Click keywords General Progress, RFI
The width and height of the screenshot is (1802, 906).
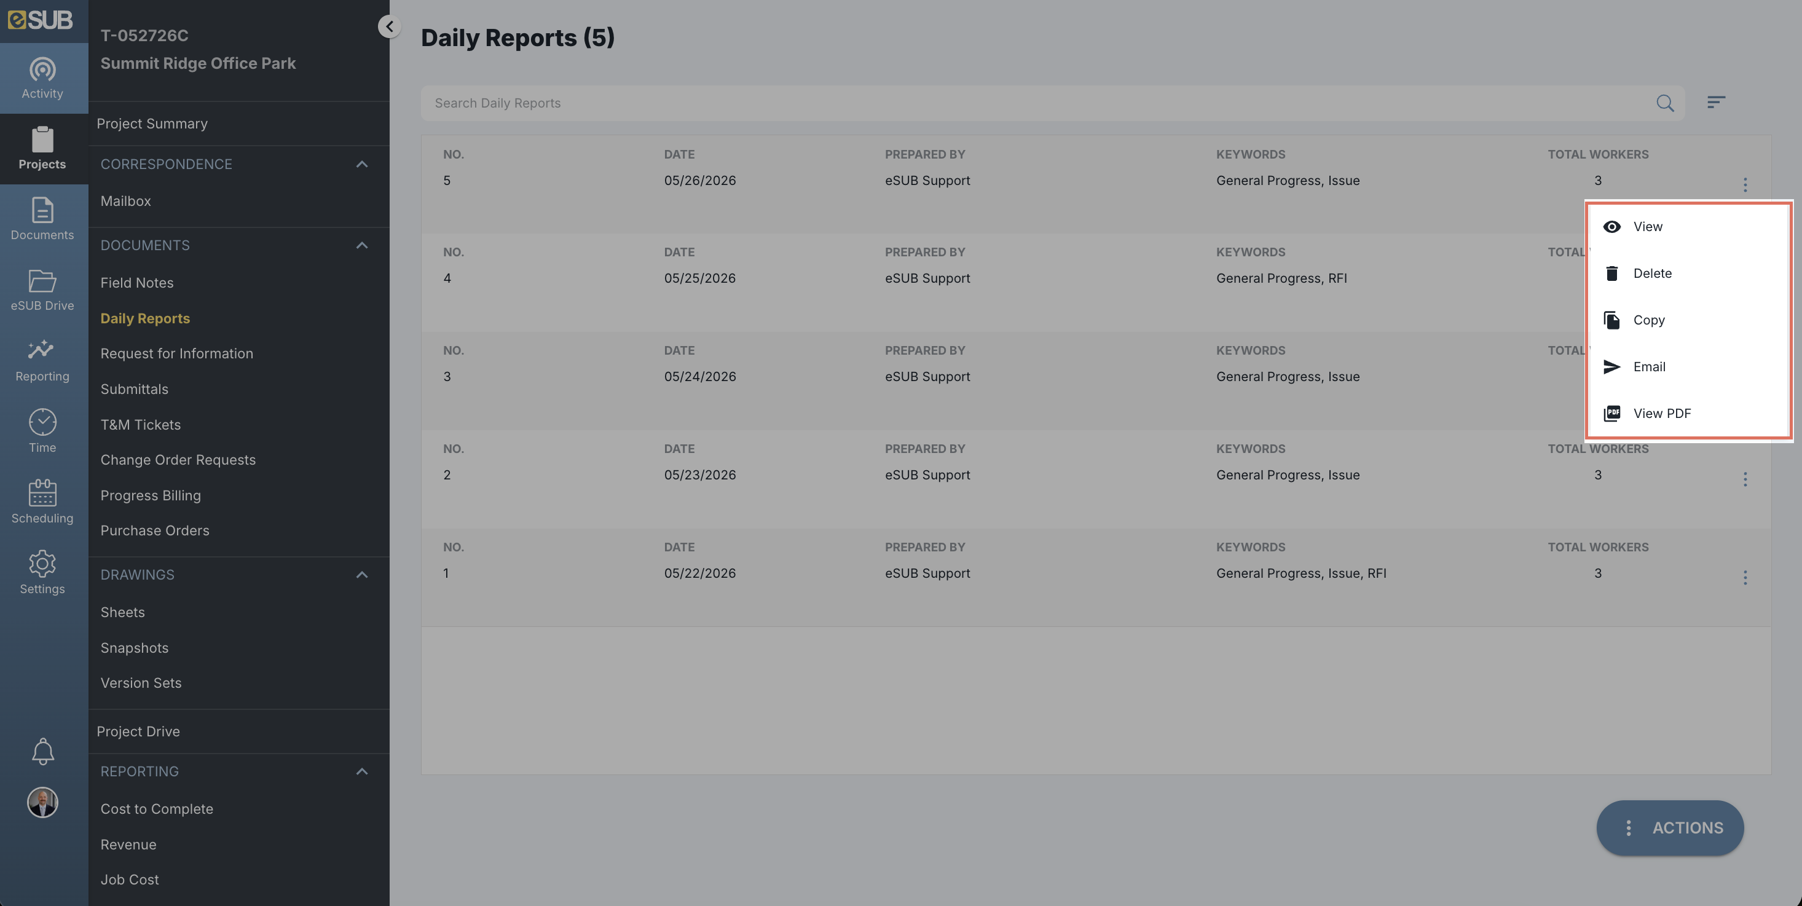coord(1281,278)
